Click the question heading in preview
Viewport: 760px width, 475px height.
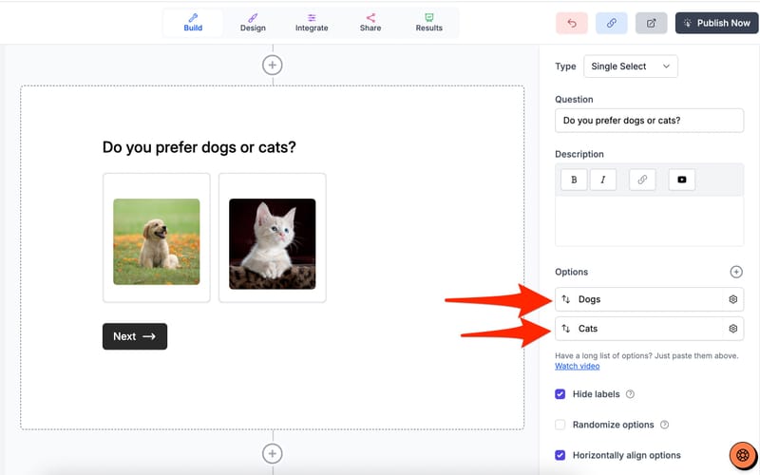[x=199, y=147]
